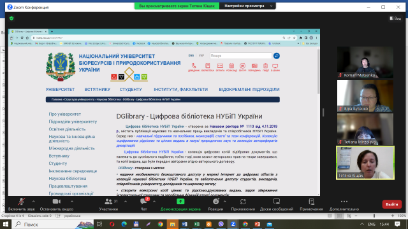This screenshot has height=229, width=408.
Task: Open File Explorer in the taskbar
Action: [x=173, y=225]
